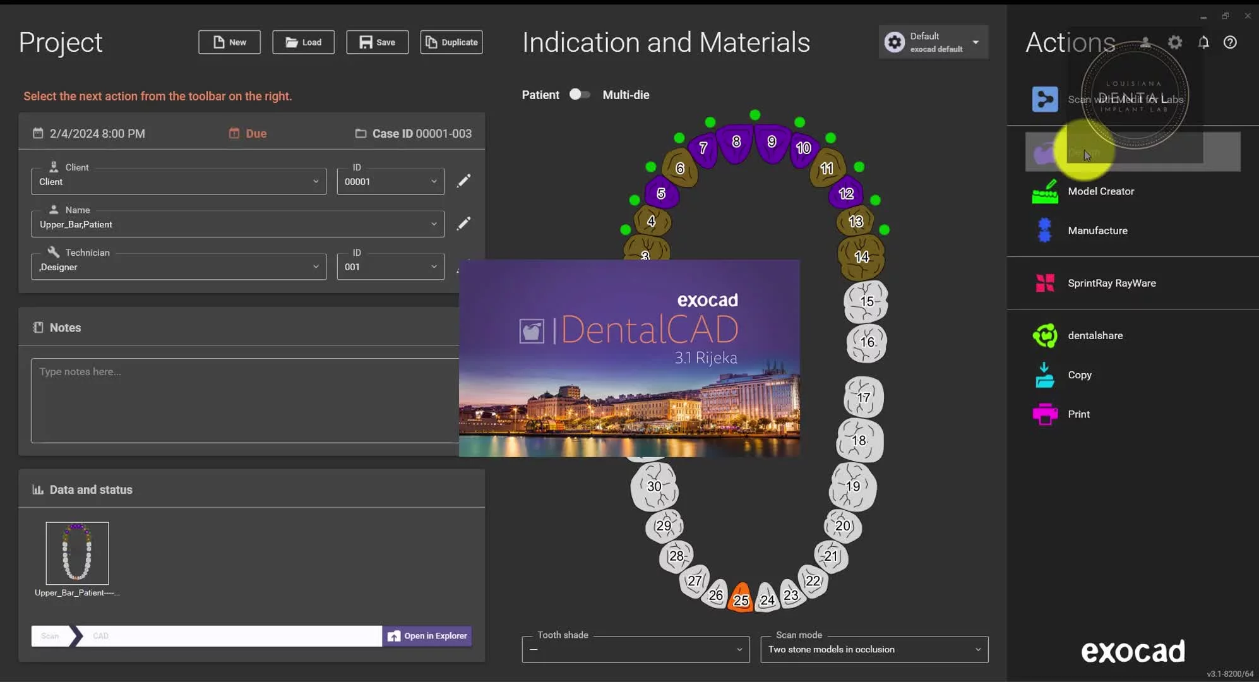Click the green connector dot beside tooth 11

pos(859,167)
